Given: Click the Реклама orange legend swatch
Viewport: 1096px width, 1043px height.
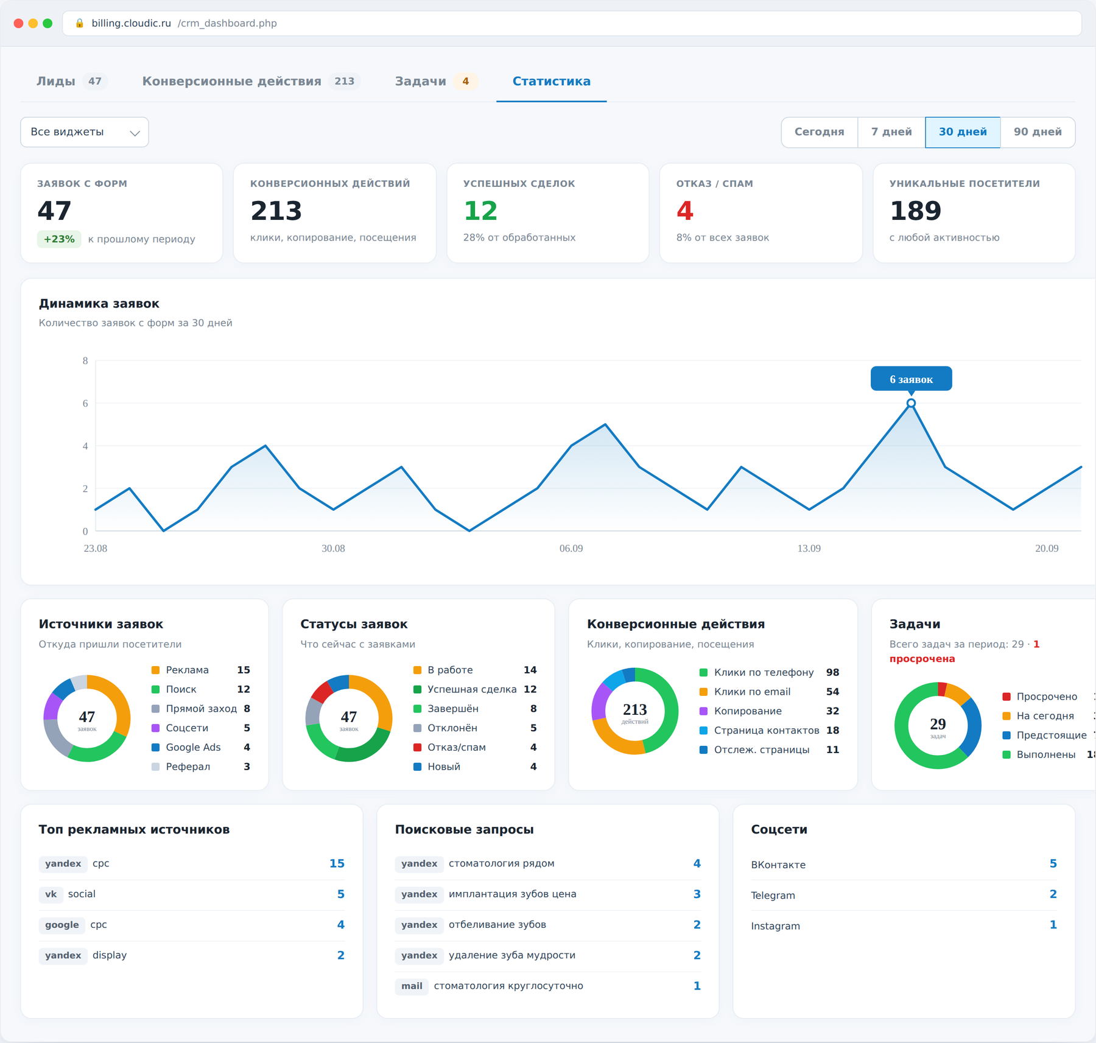Looking at the screenshot, I should [x=155, y=670].
